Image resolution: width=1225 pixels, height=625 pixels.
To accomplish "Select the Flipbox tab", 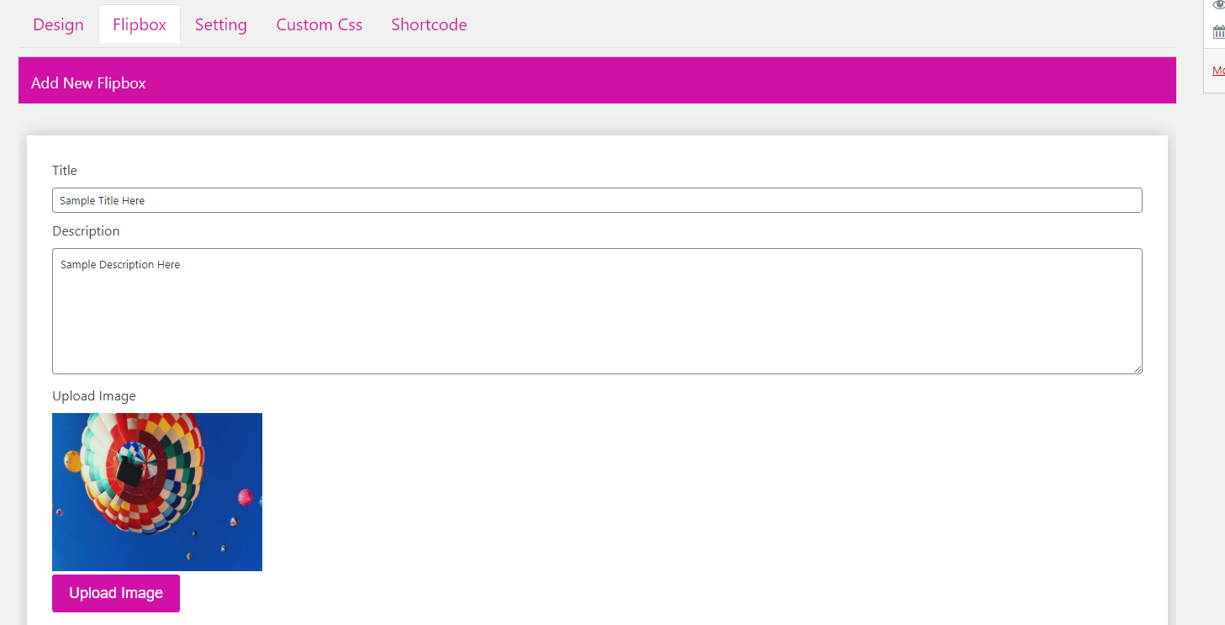I will [x=140, y=24].
